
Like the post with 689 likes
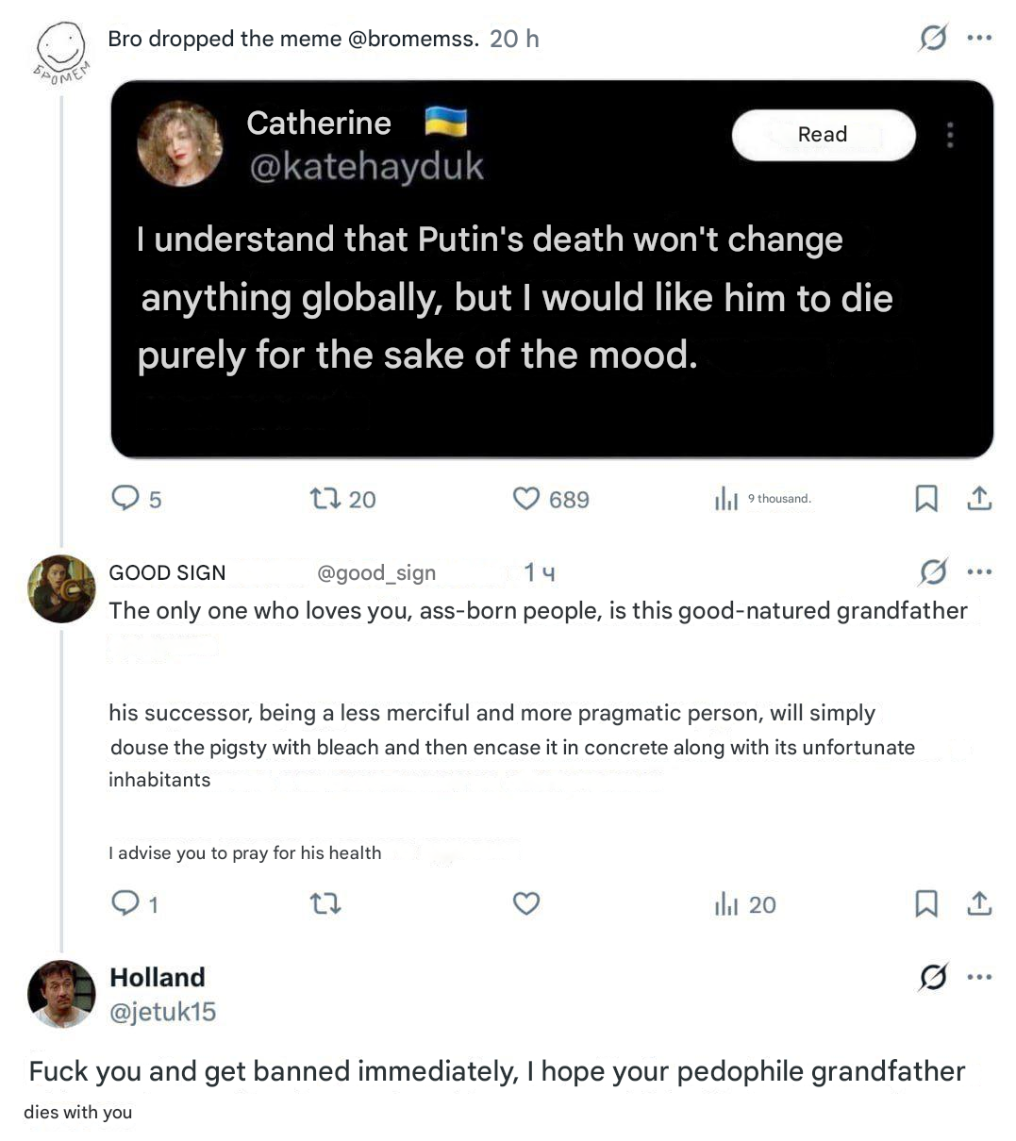pos(525,498)
